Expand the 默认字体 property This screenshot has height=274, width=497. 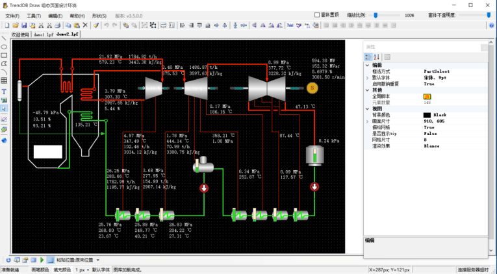pos(368,77)
